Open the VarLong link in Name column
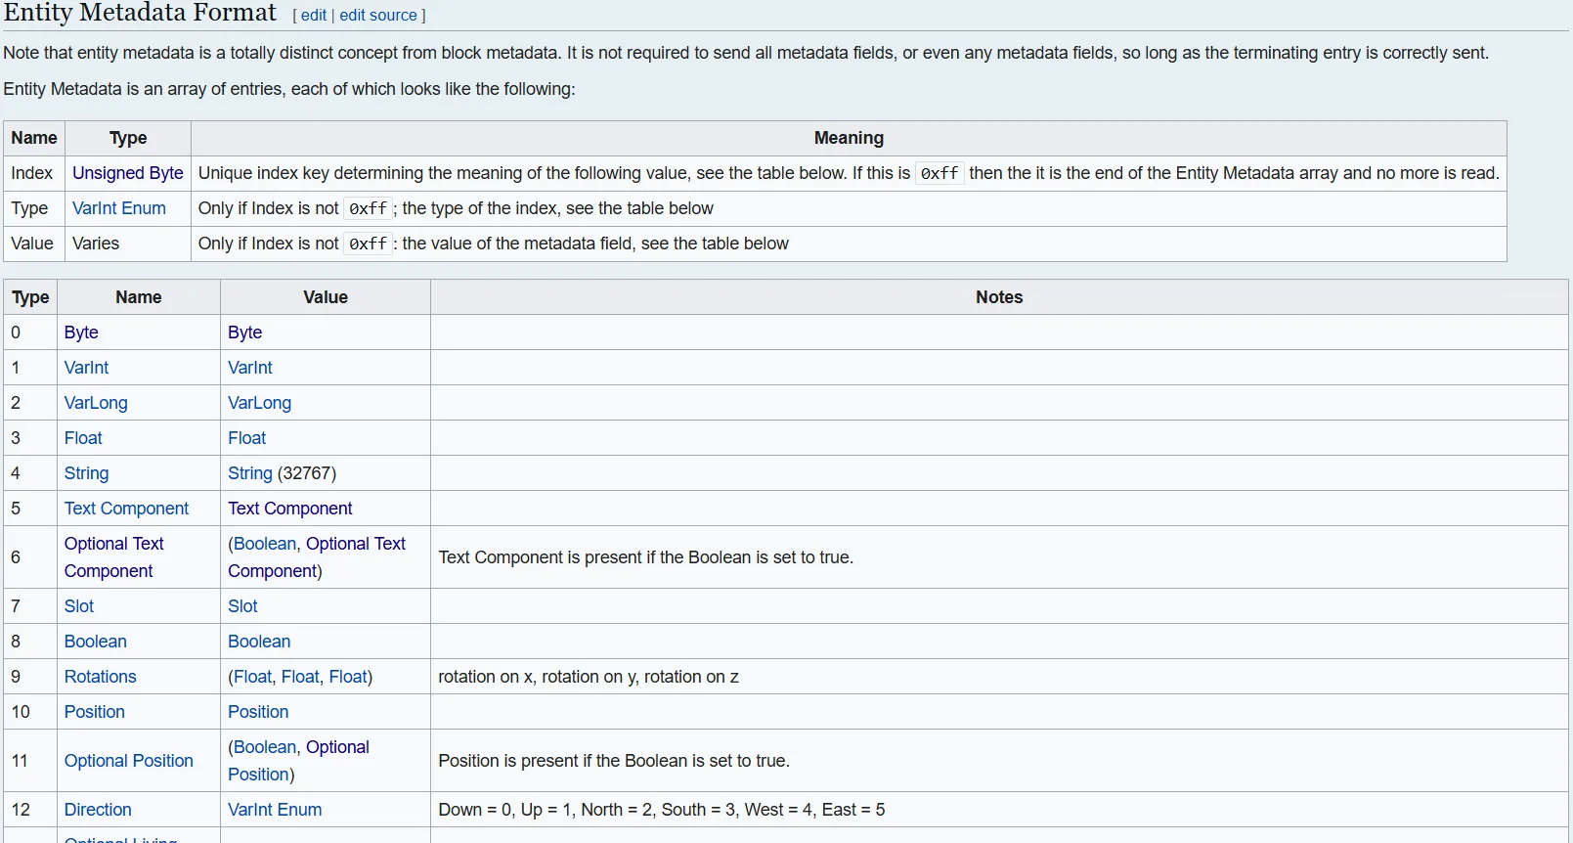Image resolution: width=1573 pixels, height=843 pixels. coord(95,403)
